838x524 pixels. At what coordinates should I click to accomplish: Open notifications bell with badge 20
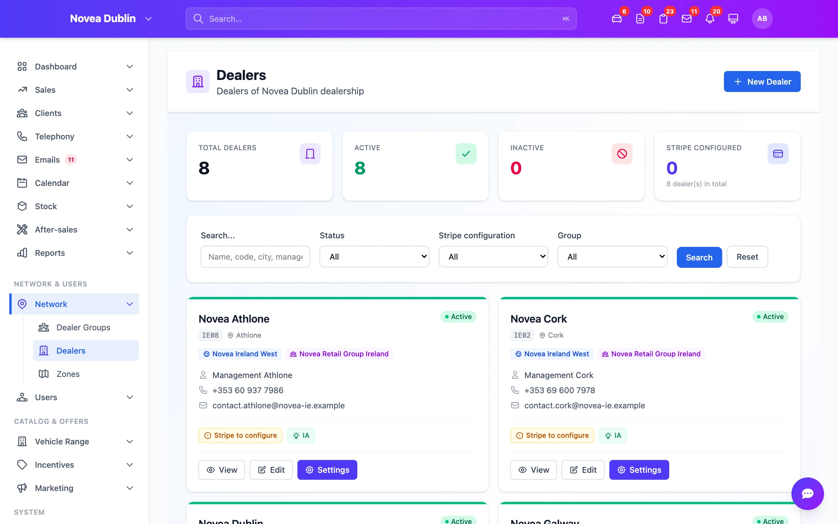click(x=710, y=19)
